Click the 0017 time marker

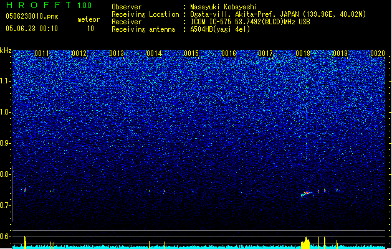point(265,54)
